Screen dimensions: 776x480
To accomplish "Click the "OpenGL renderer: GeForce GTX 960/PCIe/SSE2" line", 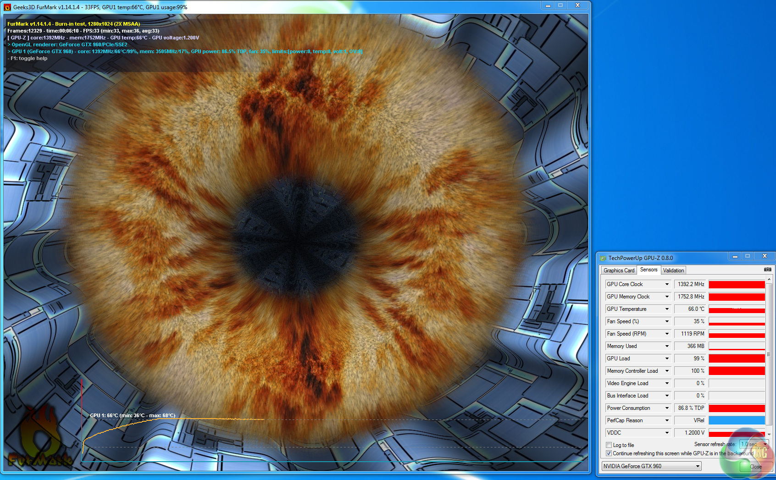I will (67, 44).
